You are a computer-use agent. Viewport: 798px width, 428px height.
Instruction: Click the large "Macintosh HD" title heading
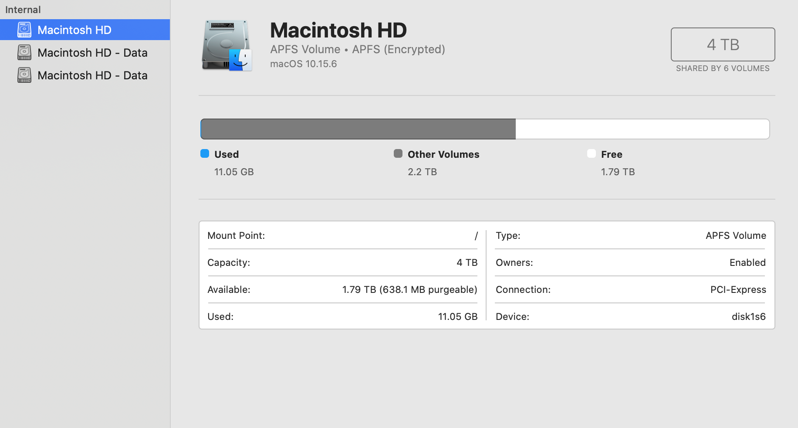338,30
